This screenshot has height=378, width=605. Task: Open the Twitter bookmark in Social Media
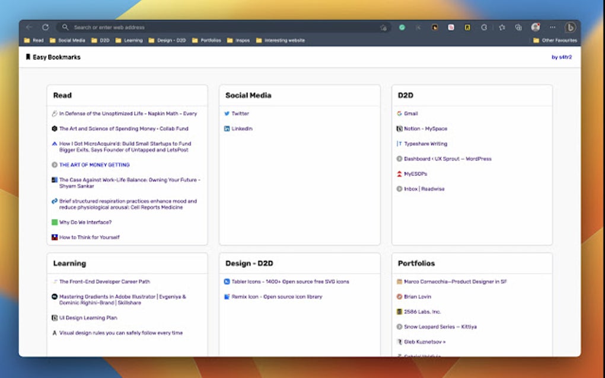tap(240, 113)
